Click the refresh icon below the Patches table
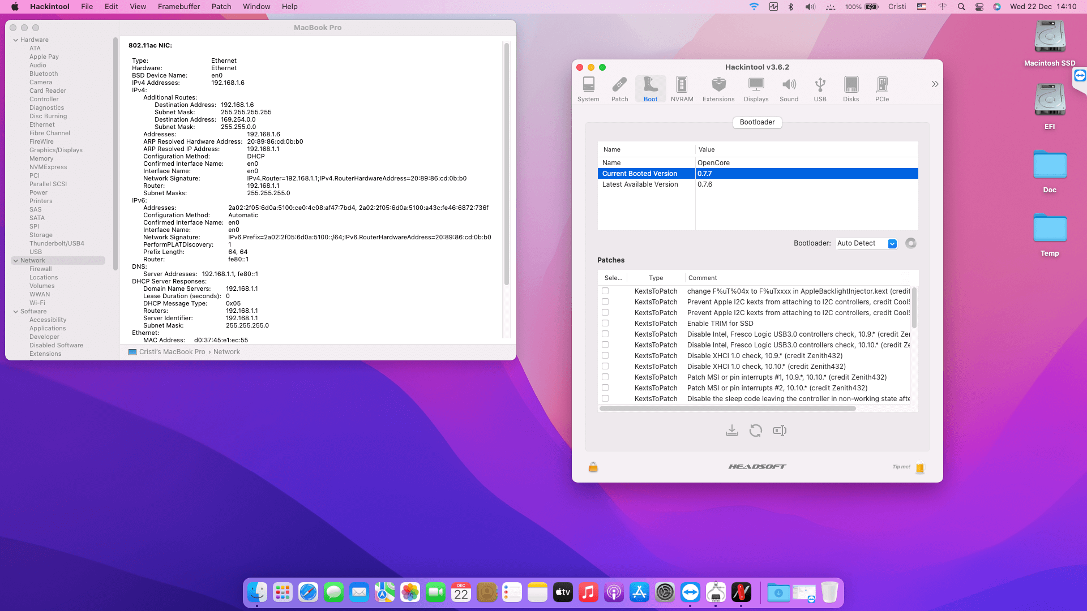 click(x=755, y=431)
